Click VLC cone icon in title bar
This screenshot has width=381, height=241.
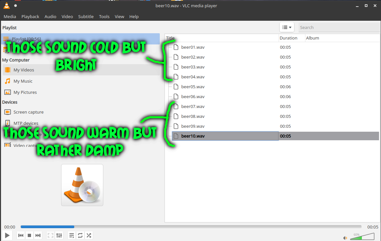point(7,5)
